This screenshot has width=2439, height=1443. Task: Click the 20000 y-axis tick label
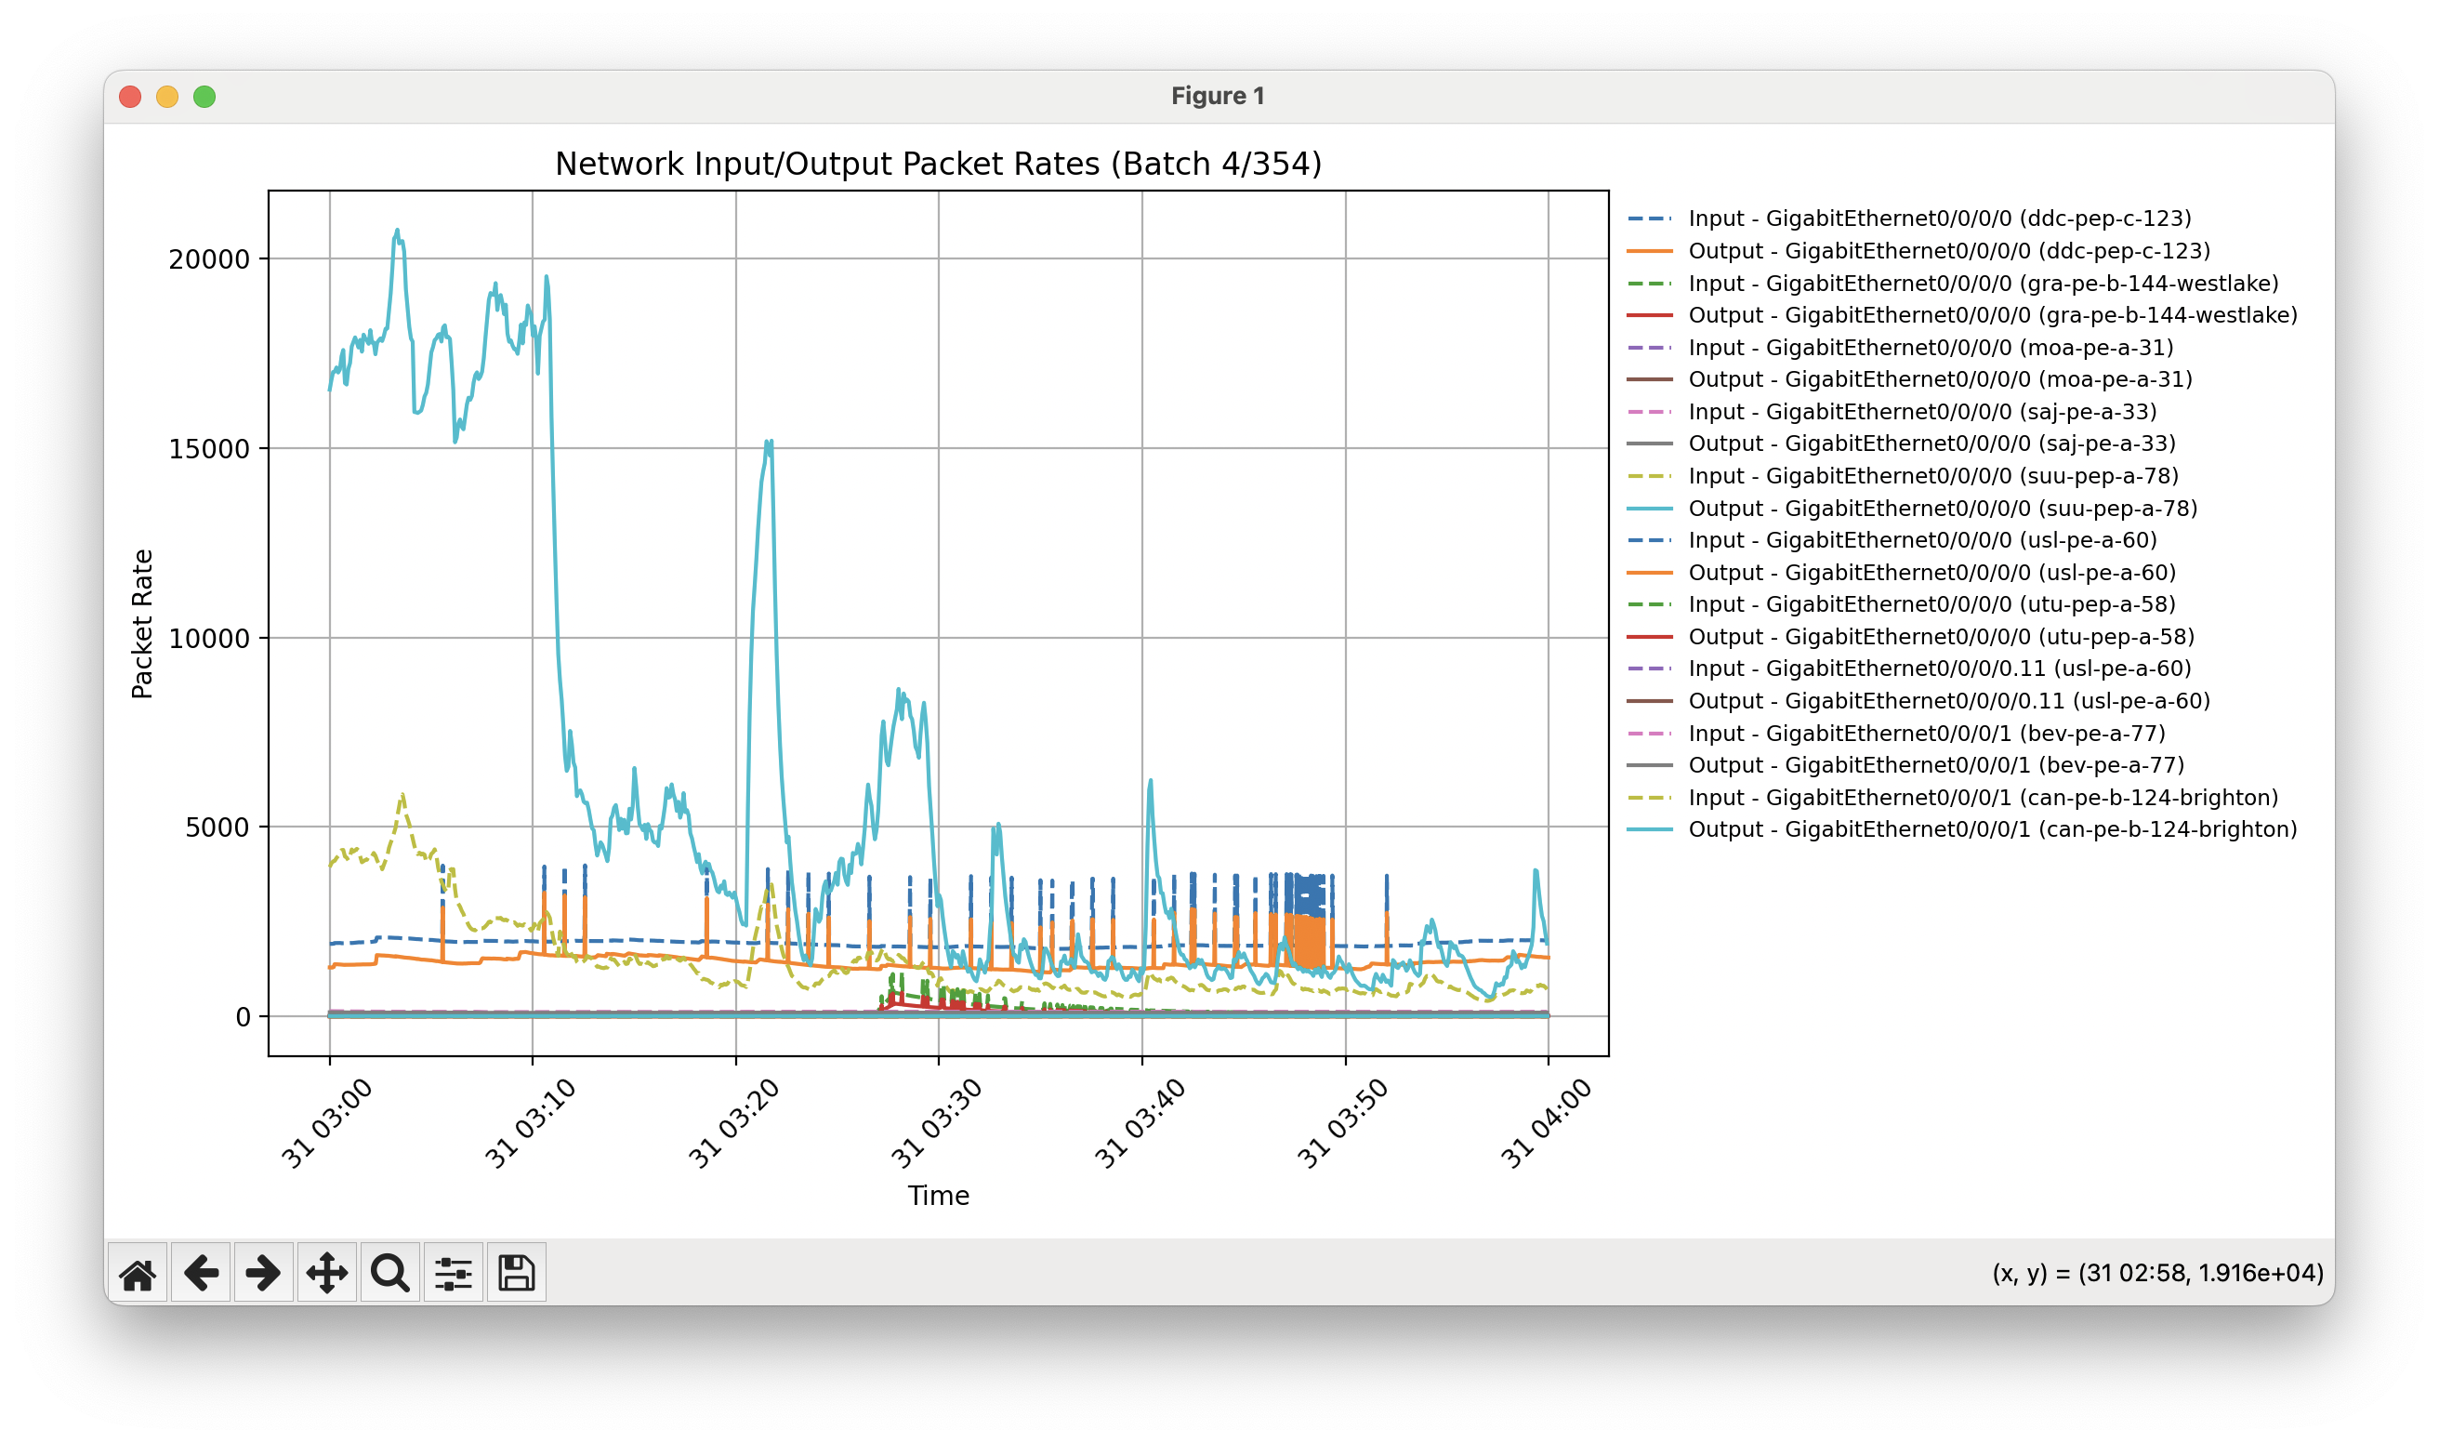click(209, 259)
